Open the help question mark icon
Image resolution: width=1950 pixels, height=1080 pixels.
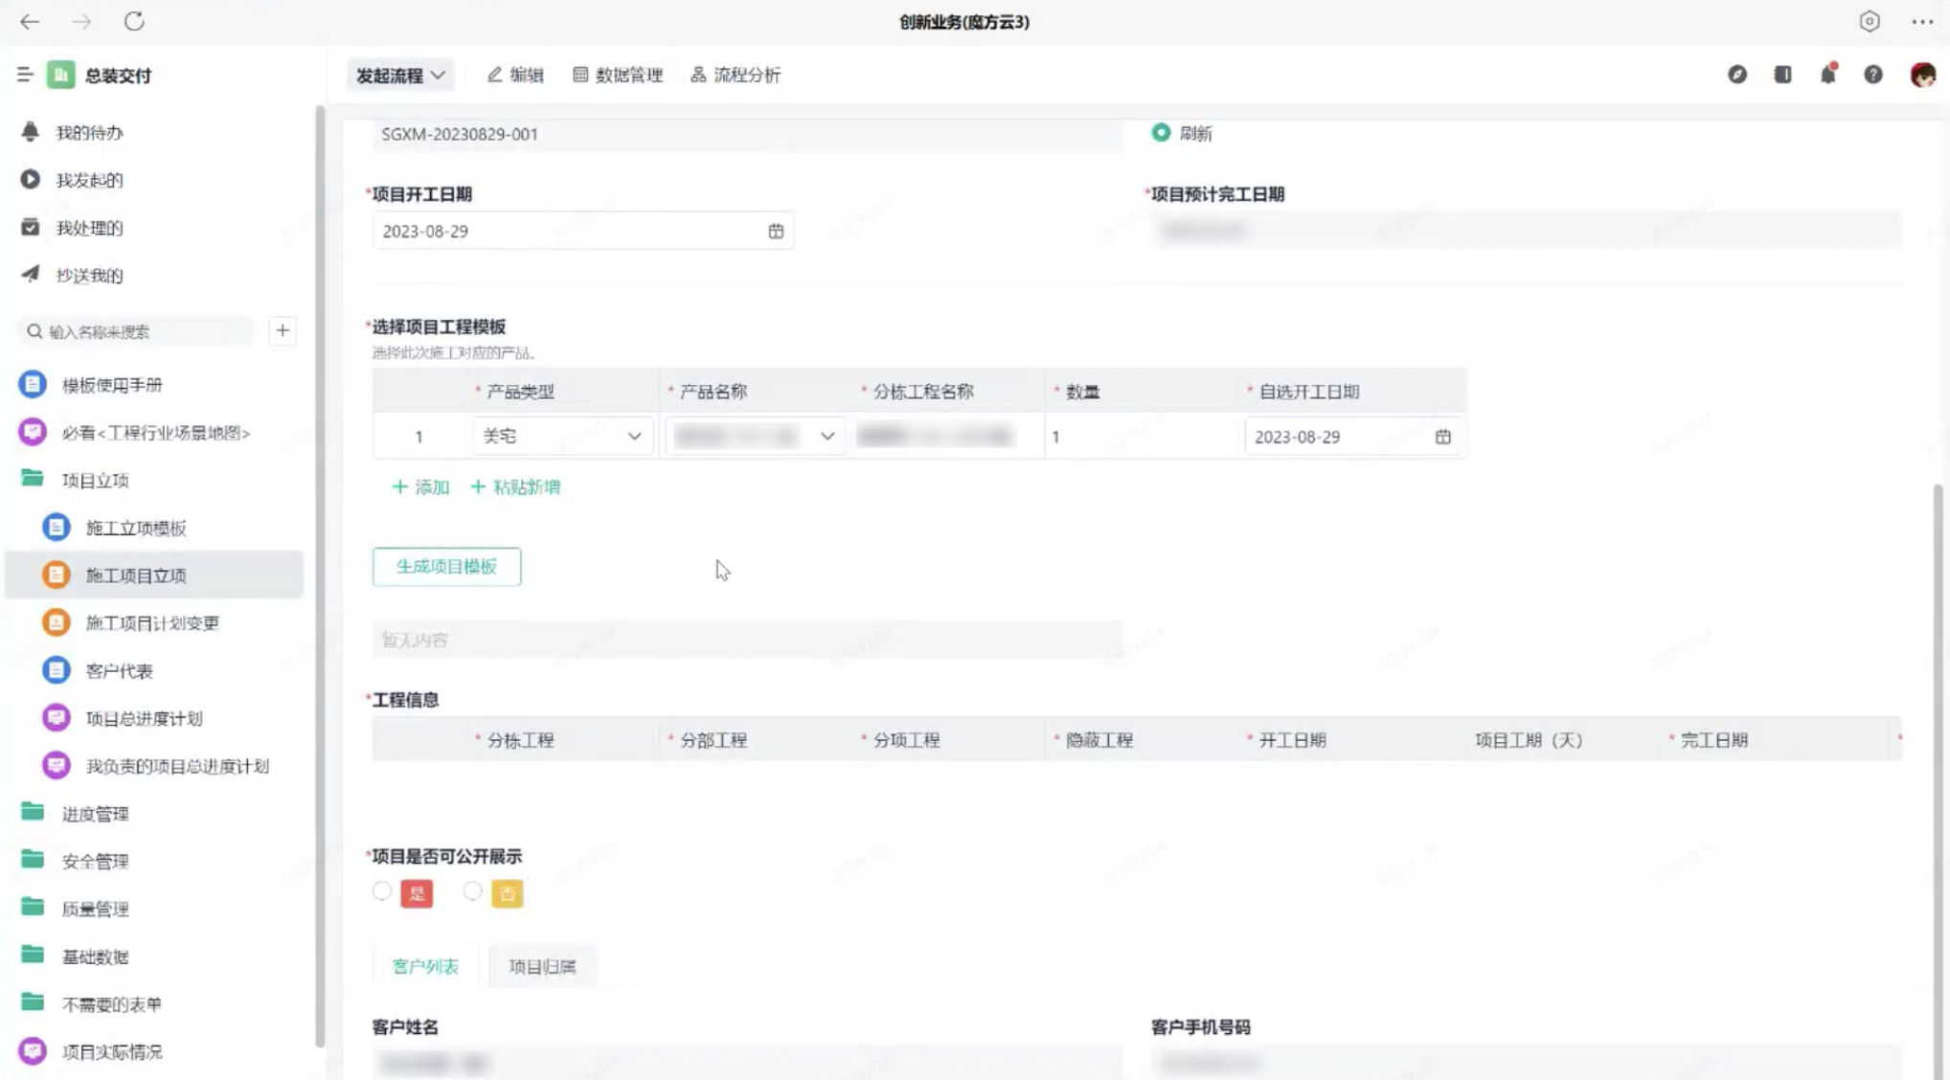[x=1872, y=75]
